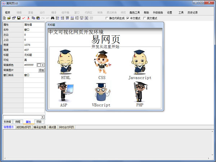
Task: Enable the 静态代码生成 checkbox
Action: click(x=107, y=18)
